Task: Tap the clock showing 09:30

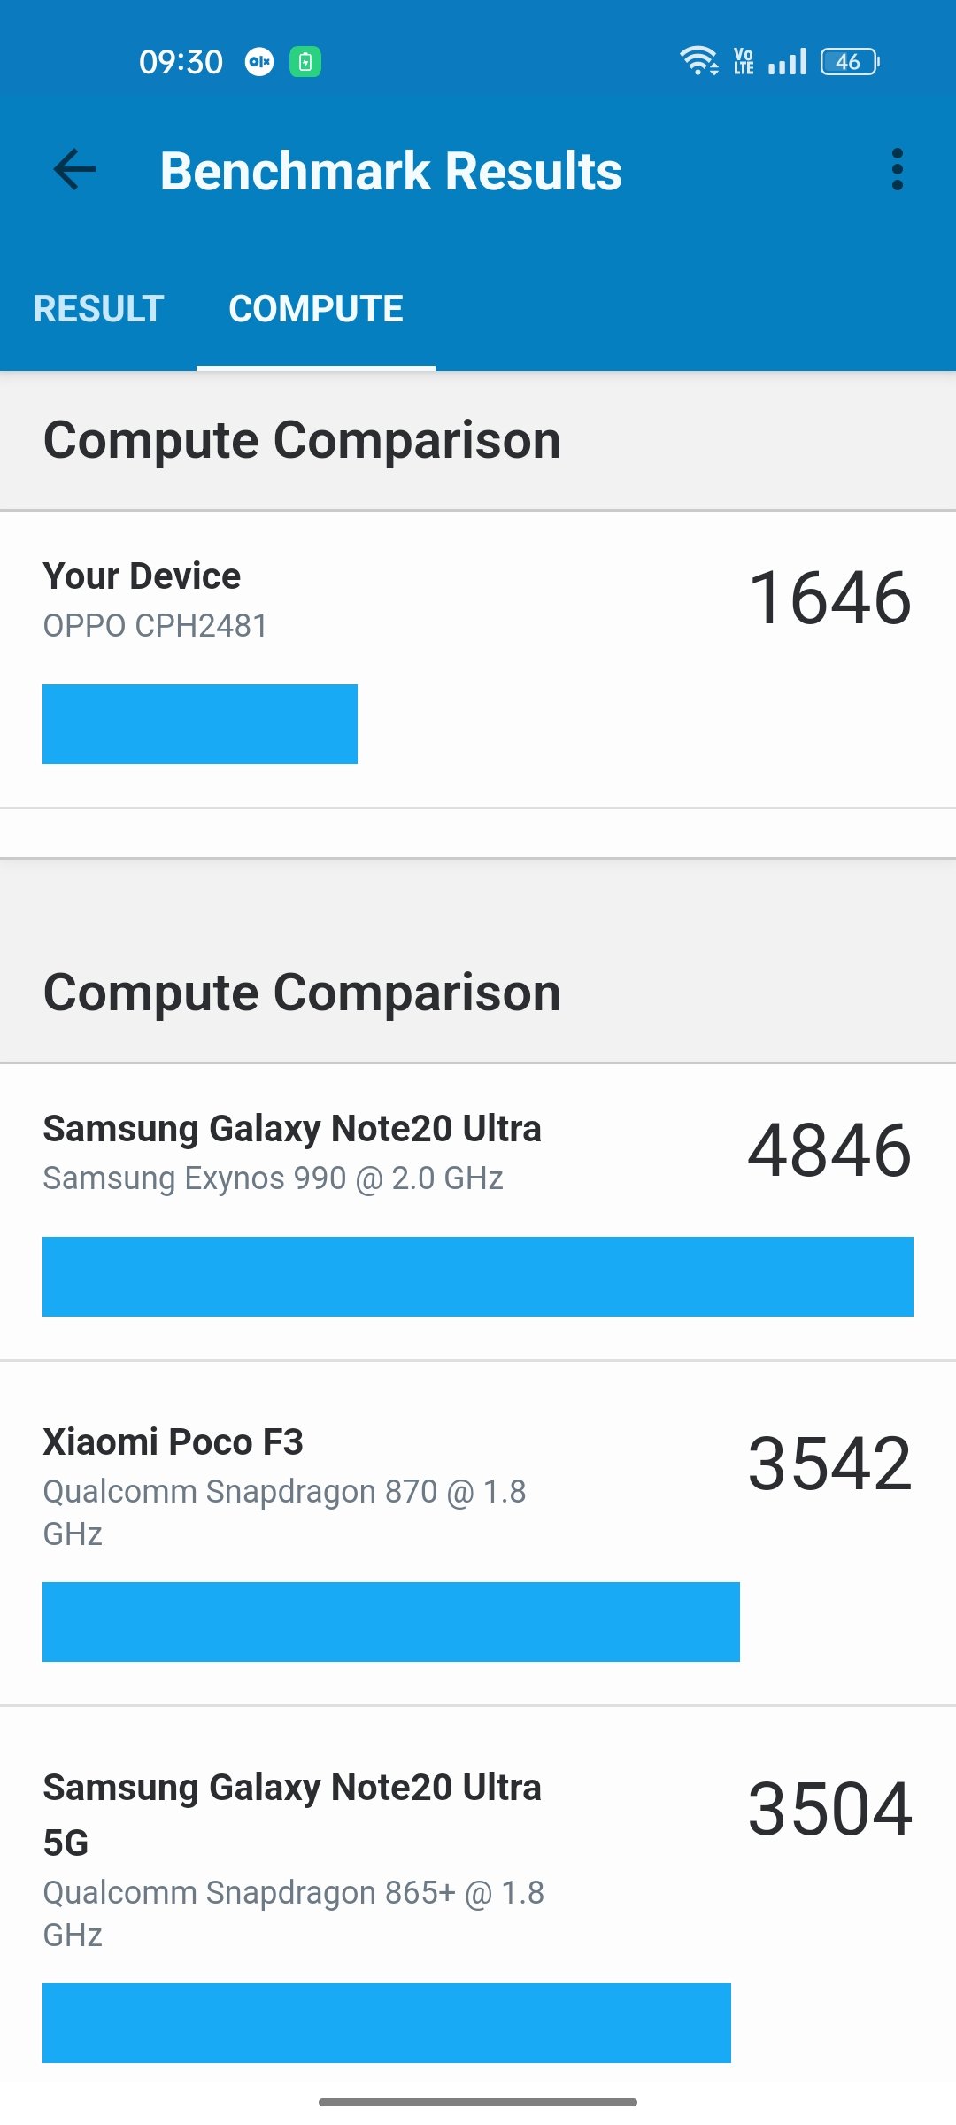Action: pos(181,62)
